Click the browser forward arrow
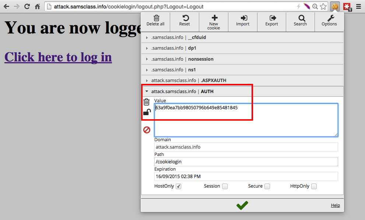 (17, 7)
